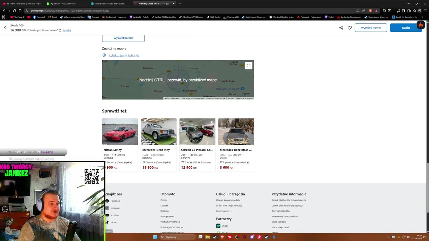This screenshot has height=241, width=429.
Task: Open the Reklama footer link
Action: click(164, 211)
